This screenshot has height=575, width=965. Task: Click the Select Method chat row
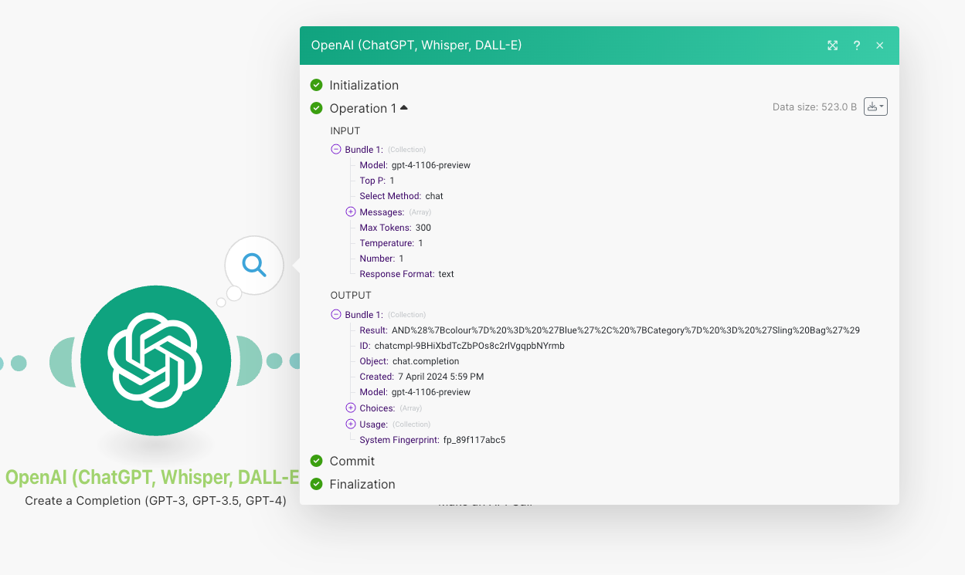click(x=402, y=196)
